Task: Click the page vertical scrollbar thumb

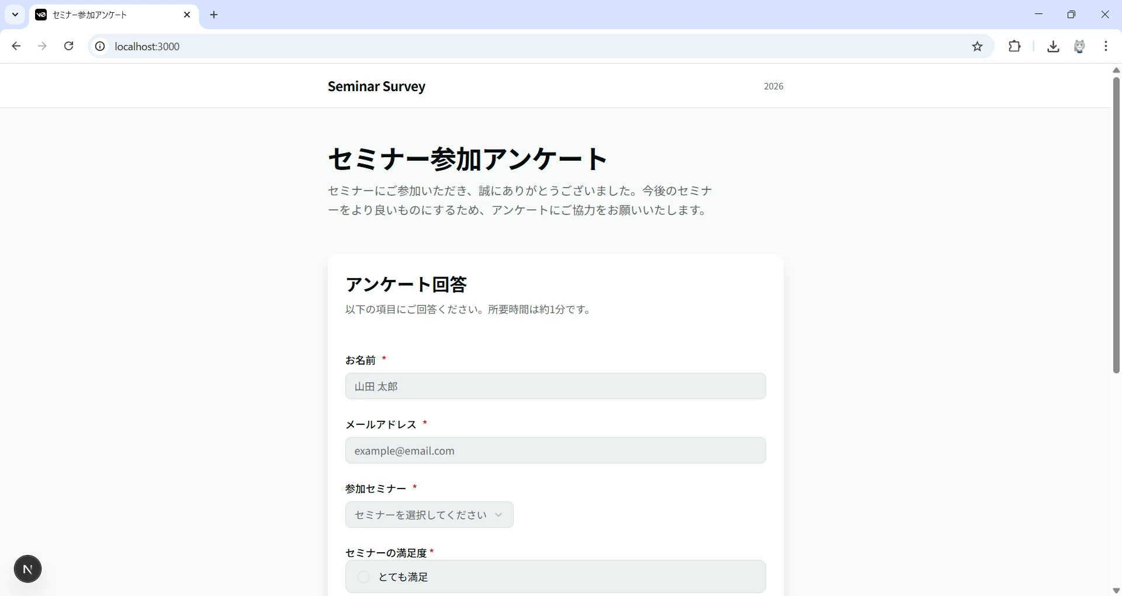Action: [x=1116, y=225]
